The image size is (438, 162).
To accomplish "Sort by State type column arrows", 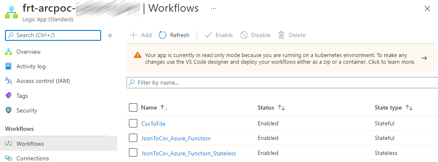I will point(409,108).
